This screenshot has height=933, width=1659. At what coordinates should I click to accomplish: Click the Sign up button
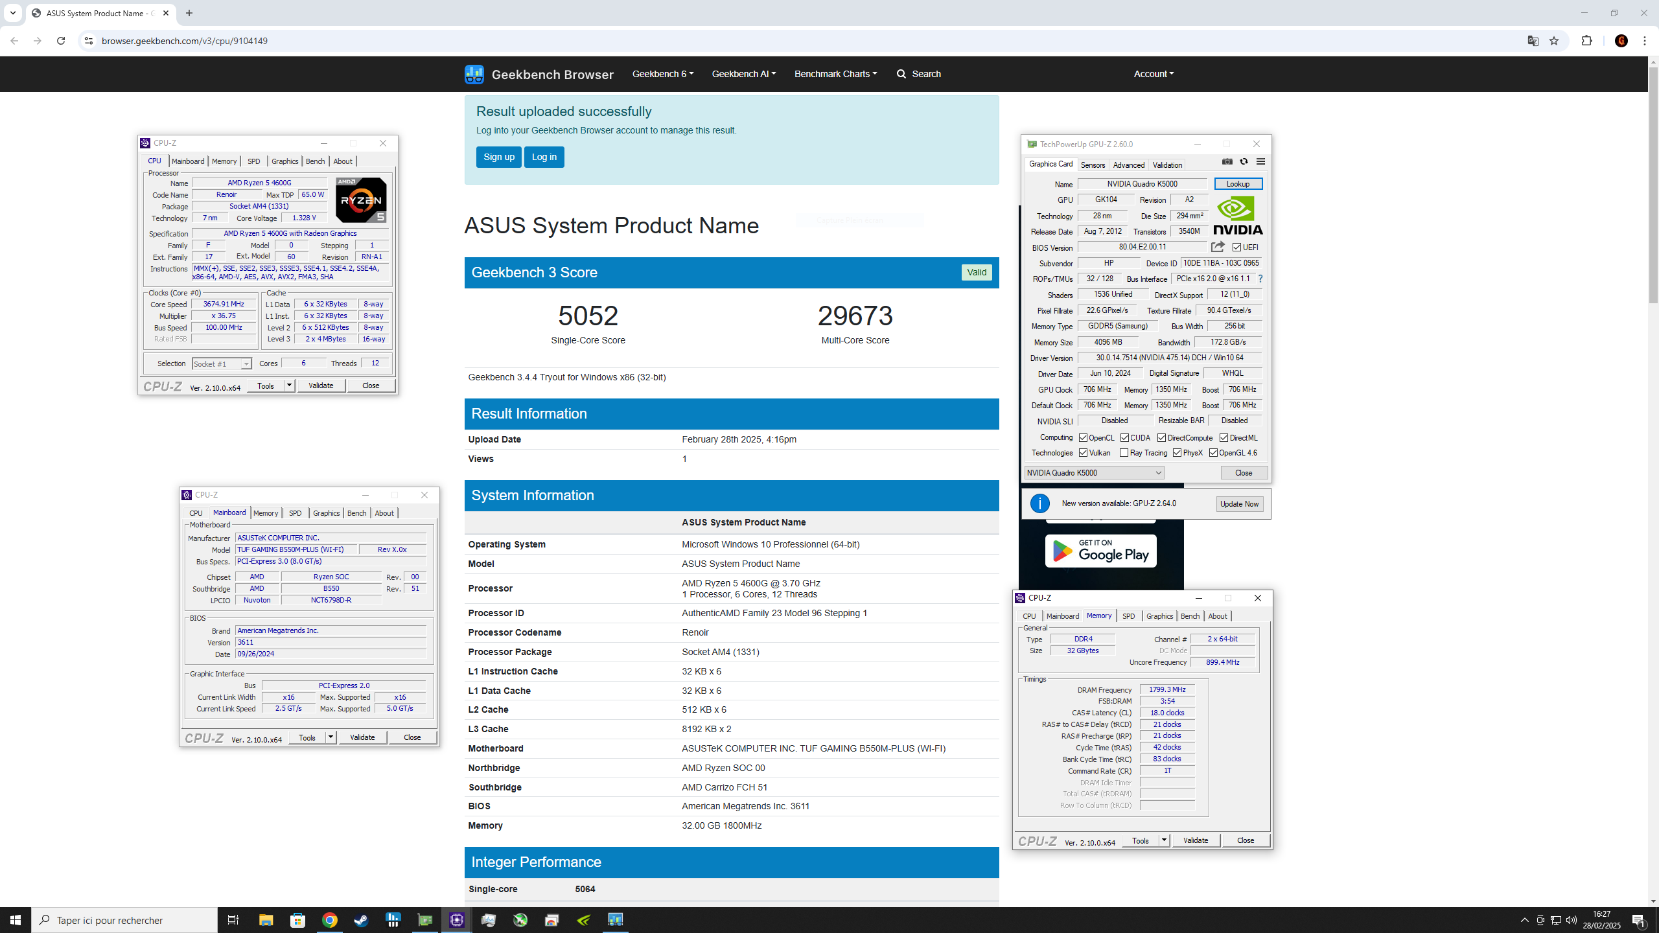(x=498, y=157)
